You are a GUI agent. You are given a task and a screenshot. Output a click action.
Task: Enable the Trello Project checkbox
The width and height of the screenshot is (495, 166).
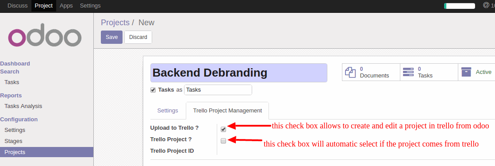coord(223,141)
